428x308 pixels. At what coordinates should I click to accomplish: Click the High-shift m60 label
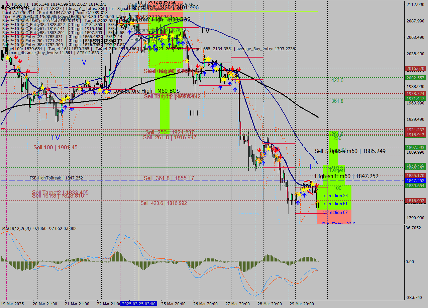pyautogui.click(x=346, y=176)
